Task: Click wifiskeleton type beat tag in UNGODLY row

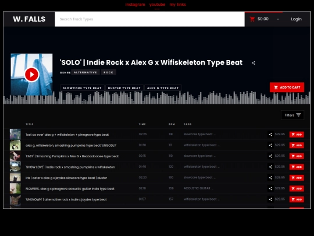Action: click(201, 145)
